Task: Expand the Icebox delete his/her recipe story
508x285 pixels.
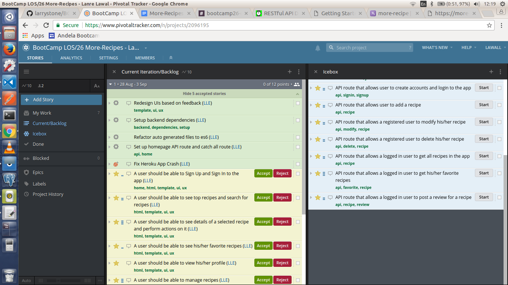Action: (x=311, y=139)
